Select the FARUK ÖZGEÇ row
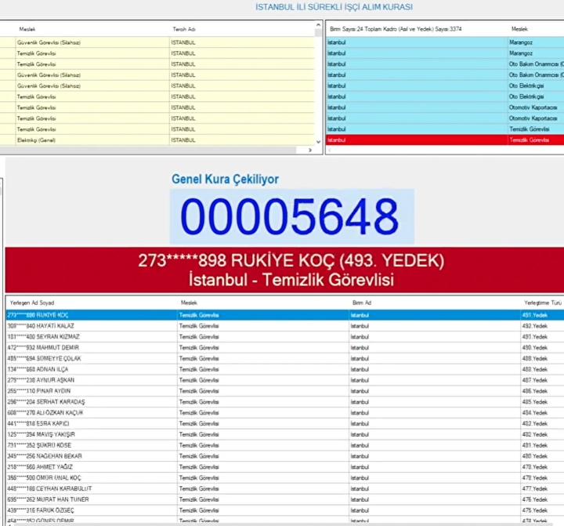 (x=285, y=510)
